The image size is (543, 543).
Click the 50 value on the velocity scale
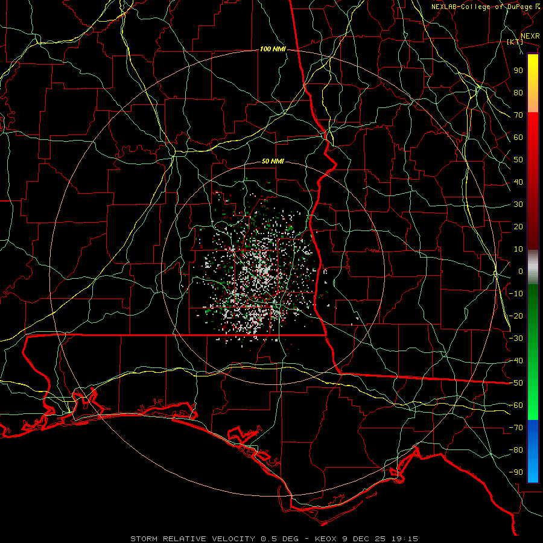(518, 160)
